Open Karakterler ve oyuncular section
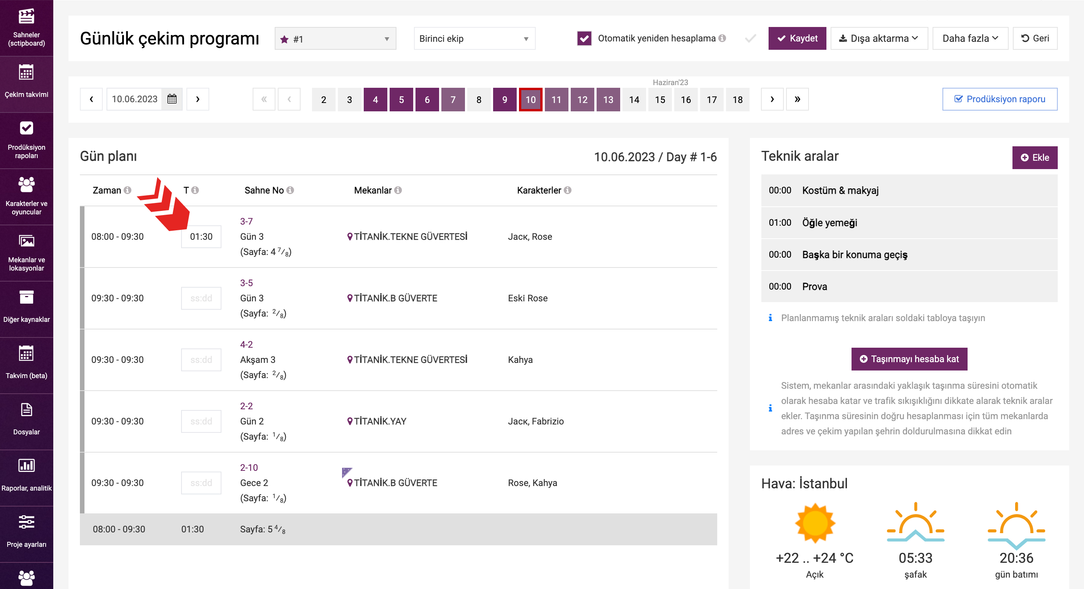The image size is (1084, 589). click(27, 197)
